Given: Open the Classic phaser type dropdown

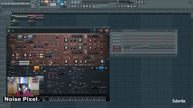Looking at the screenshot, I should point(87,57).
